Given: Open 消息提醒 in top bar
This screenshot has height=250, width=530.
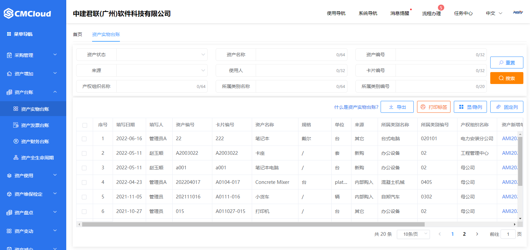Looking at the screenshot, I should point(400,13).
